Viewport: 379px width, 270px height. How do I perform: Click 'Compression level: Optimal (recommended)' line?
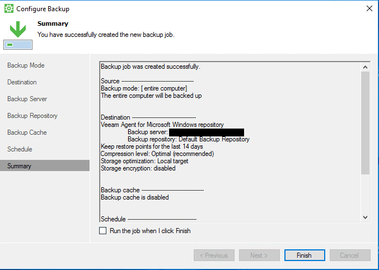pyautogui.click(x=157, y=154)
